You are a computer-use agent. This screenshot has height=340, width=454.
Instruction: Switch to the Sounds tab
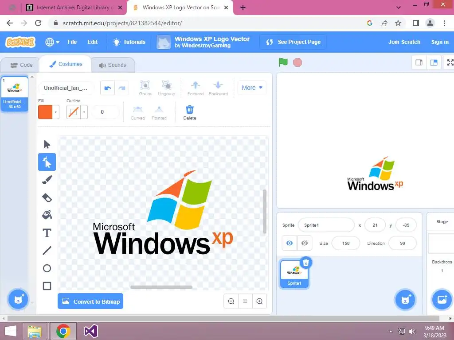tap(113, 65)
